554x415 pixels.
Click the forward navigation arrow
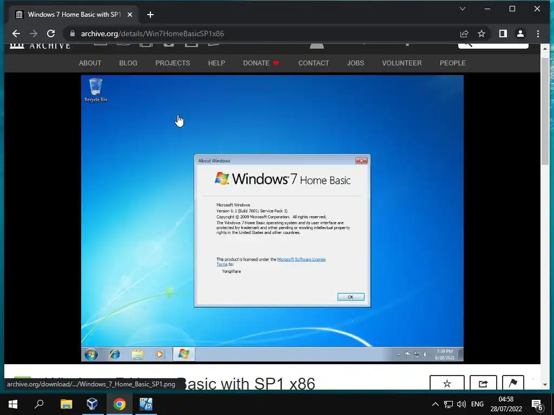click(x=34, y=34)
